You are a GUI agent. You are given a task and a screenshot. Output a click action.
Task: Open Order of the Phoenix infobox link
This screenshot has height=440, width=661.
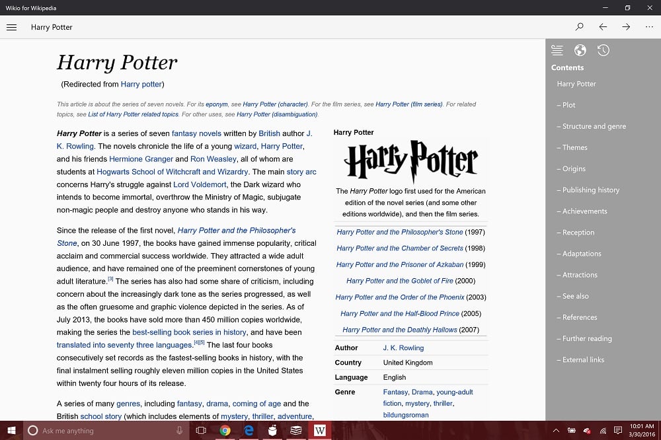pos(400,297)
